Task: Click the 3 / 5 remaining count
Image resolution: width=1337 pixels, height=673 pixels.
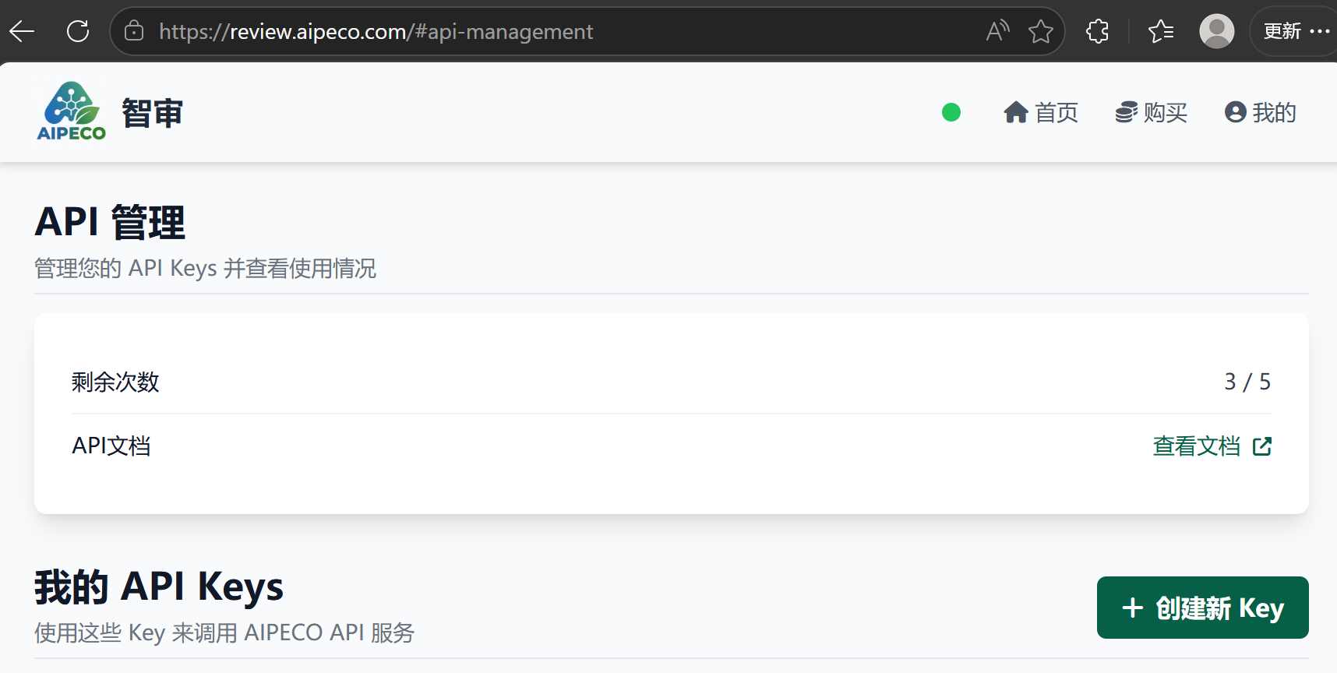Action: (x=1247, y=382)
